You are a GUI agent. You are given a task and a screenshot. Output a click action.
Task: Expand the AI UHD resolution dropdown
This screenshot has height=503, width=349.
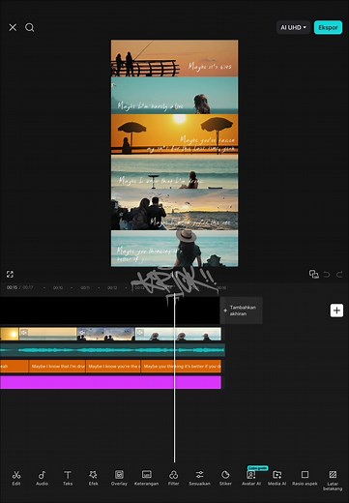[x=293, y=27]
